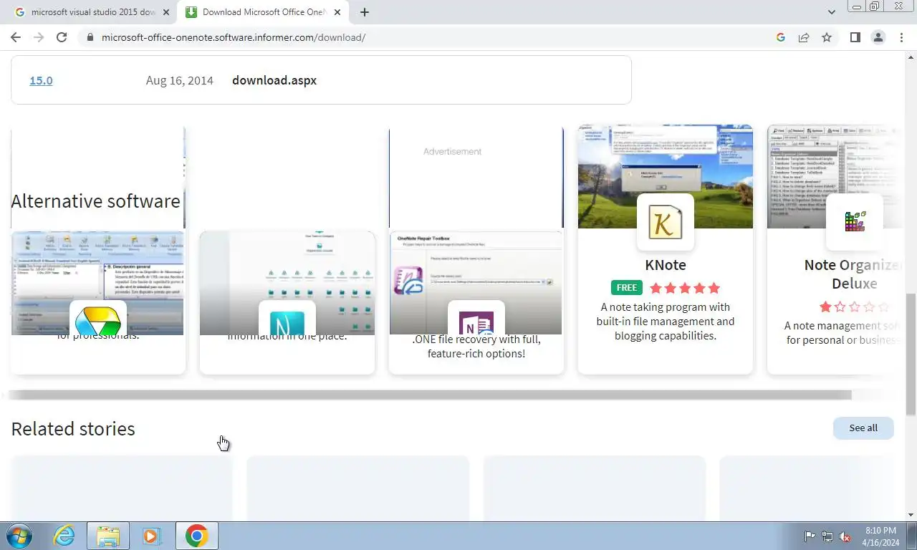Click the scroll down arrow of the page
This screenshot has height=550, width=917.
(x=911, y=515)
